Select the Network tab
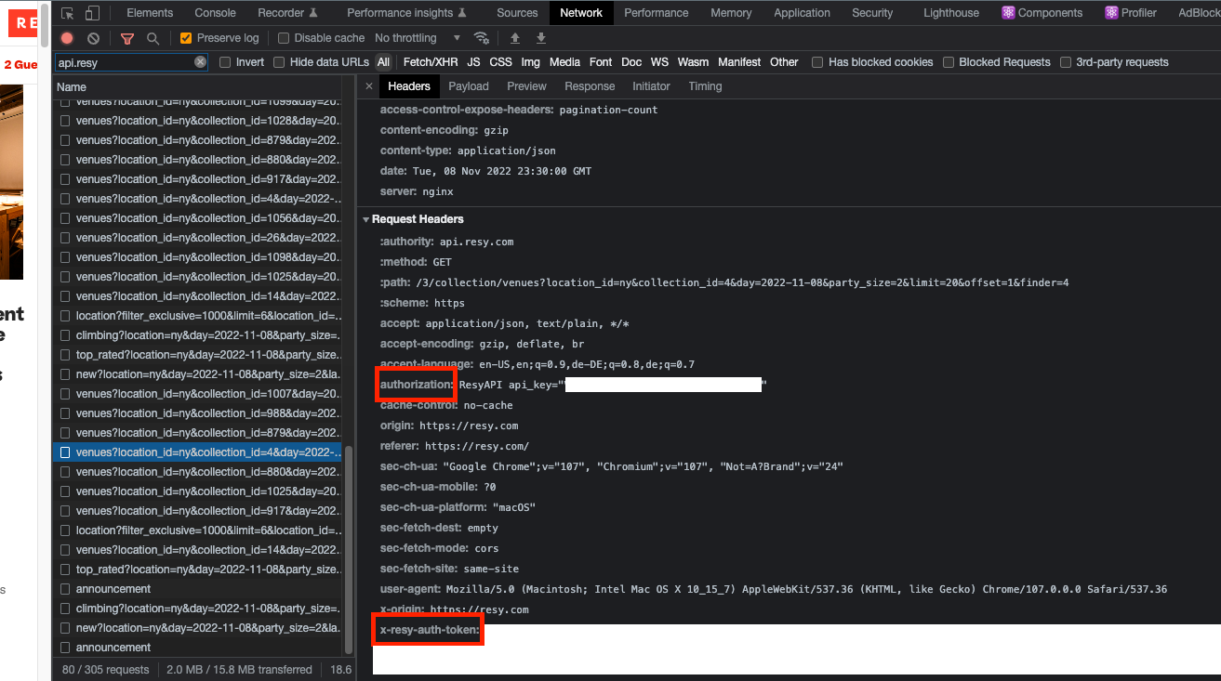The width and height of the screenshot is (1221, 681). tap(581, 13)
